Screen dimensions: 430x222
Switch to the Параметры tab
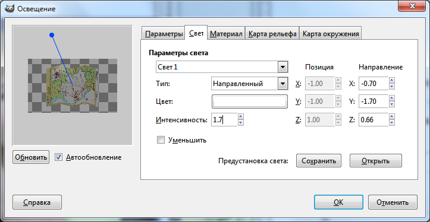164,34
